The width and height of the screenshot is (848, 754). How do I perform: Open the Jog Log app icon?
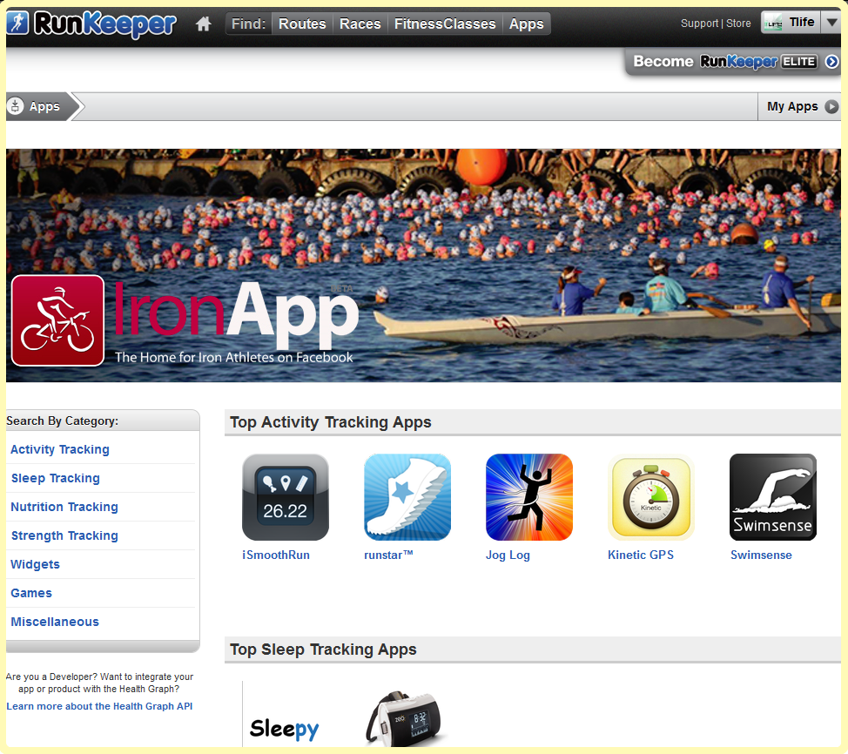pyautogui.click(x=529, y=497)
